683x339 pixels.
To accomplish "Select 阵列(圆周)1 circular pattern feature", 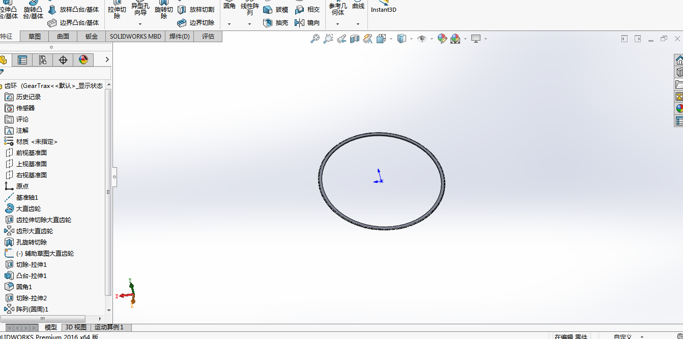I will pyautogui.click(x=26, y=310).
